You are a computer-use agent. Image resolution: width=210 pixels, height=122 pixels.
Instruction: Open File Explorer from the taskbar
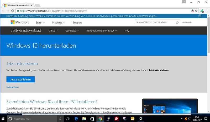click(x=84, y=119)
